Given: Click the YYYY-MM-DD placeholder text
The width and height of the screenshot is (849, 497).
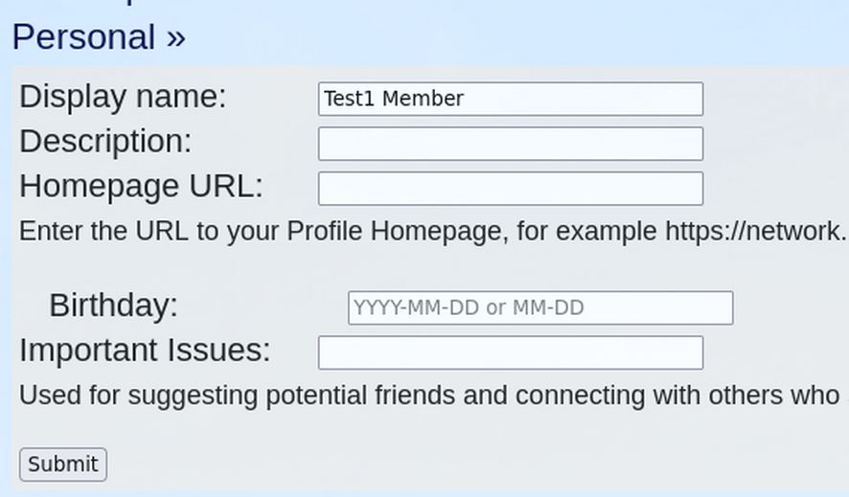Looking at the screenshot, I should (x=469, y=308).
